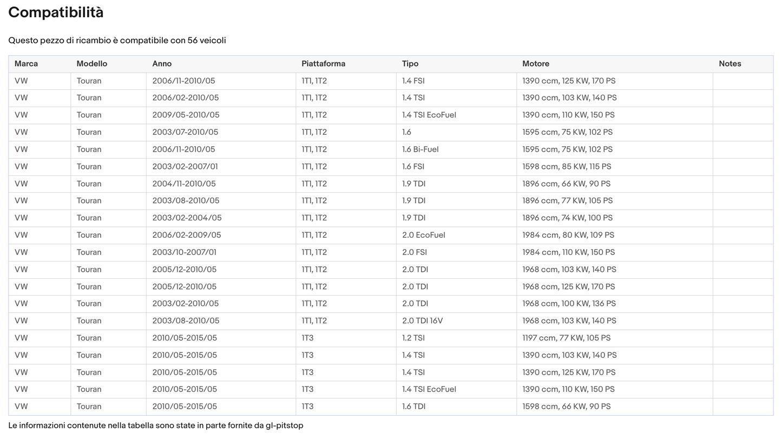Select the '1.4 FSI' type cell
This screenshot has height=438, width=782.
pos(413,81)
